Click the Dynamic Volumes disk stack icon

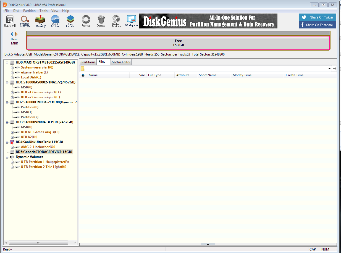12,157
